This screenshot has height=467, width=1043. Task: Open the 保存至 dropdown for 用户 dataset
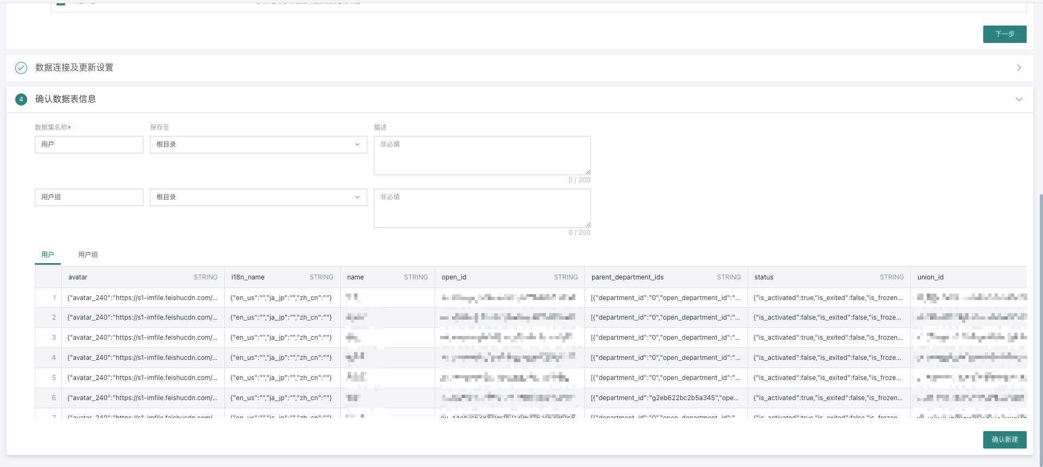tap(258, 145)
